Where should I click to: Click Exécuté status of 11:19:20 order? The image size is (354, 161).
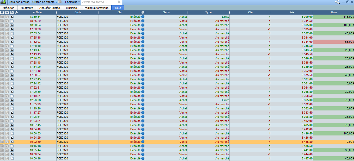click(x=135, y=108)
